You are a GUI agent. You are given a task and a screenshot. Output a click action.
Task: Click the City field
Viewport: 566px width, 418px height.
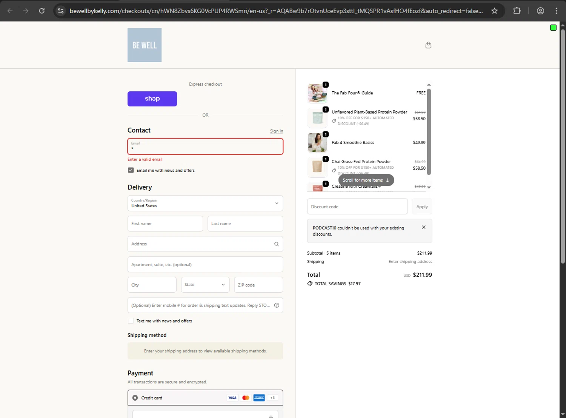pyautogui.click(x=152, y=285)
